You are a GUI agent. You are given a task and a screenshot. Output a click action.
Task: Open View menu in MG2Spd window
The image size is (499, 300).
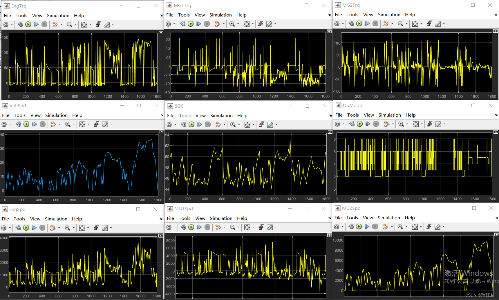368,218
